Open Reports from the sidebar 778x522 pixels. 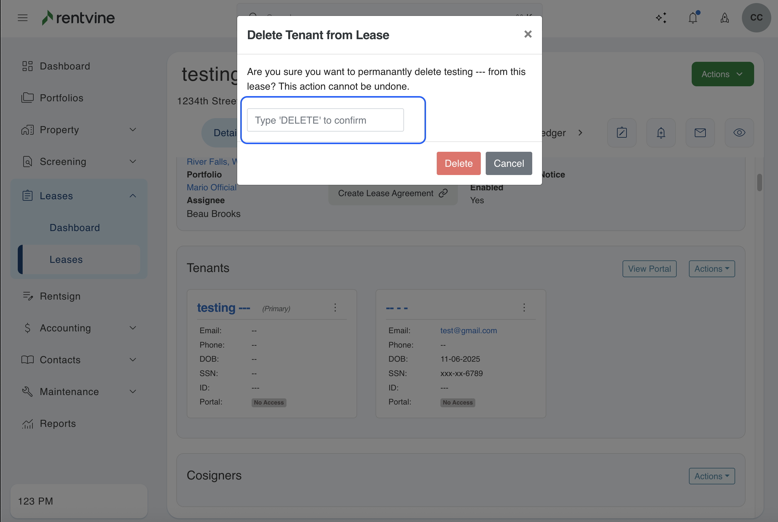pyautogui.click(x=58, y=423)
